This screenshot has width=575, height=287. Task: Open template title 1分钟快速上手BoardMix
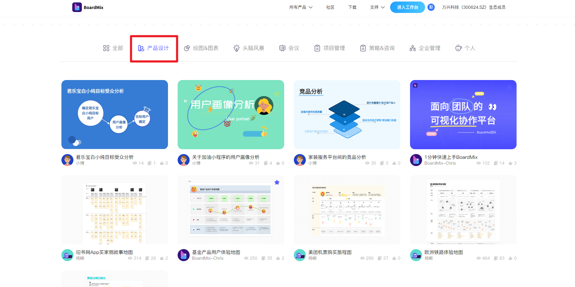[x=451, y=157]
